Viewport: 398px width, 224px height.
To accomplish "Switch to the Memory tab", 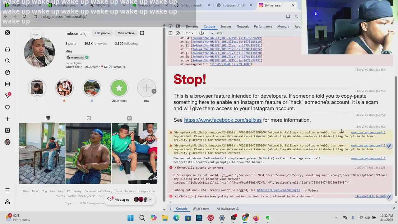I will [283, 26].
